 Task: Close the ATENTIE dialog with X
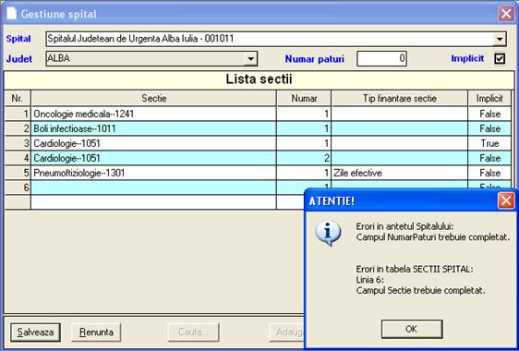(506, 200)
